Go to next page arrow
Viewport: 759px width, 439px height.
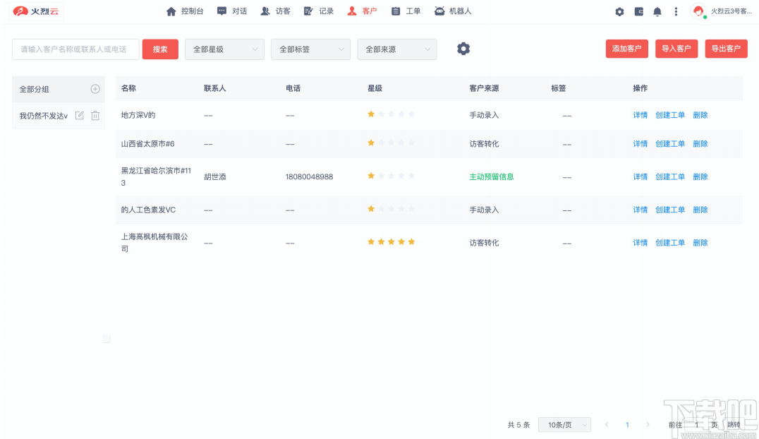click(648, 425)
